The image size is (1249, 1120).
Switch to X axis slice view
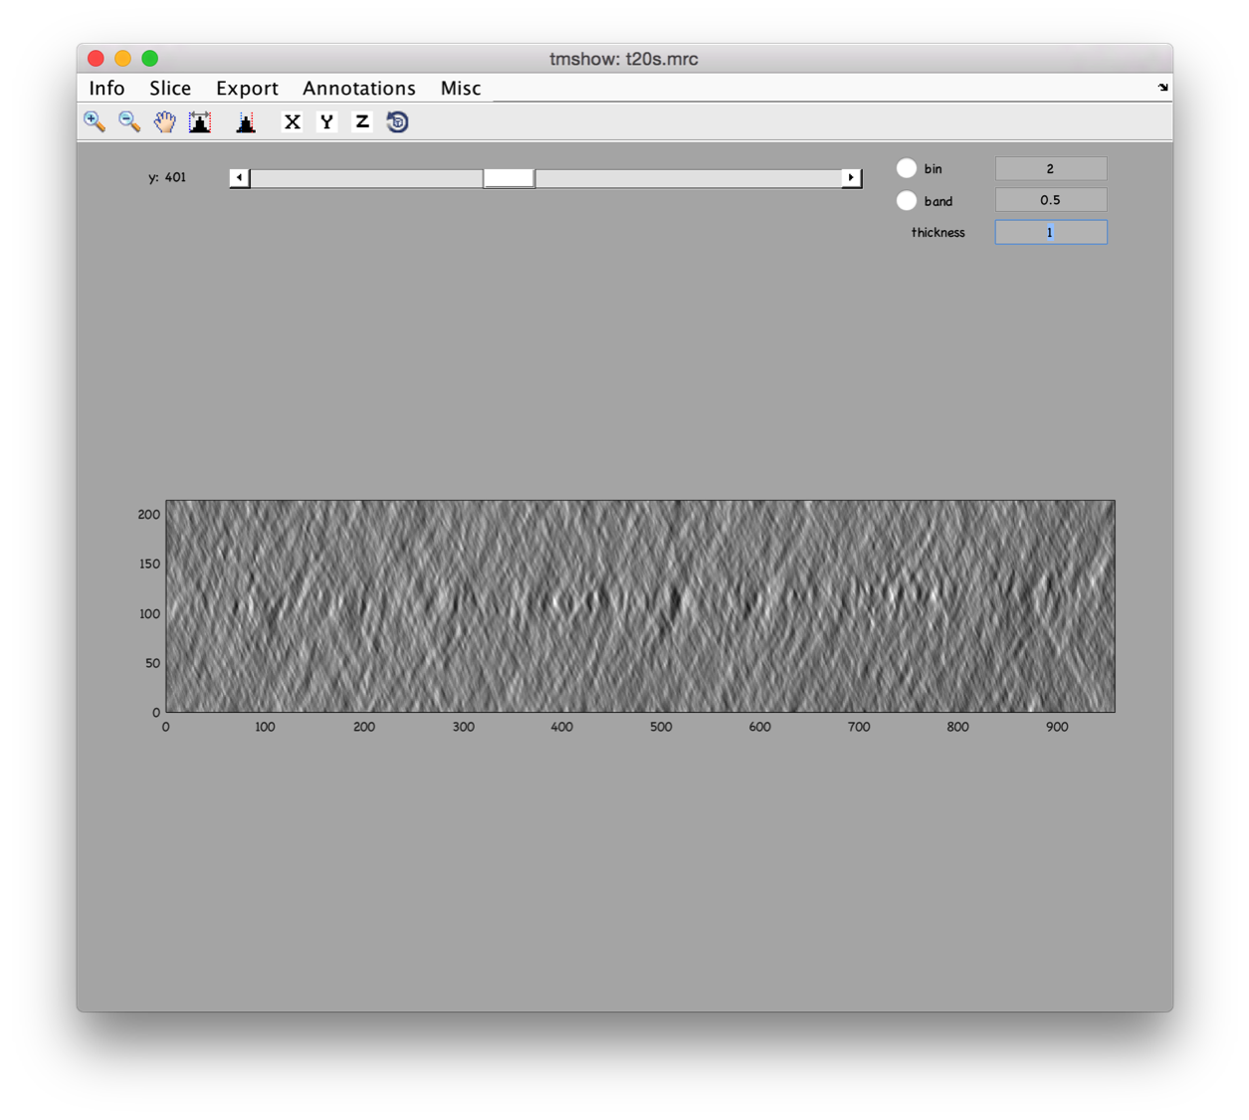click(292, 121)
